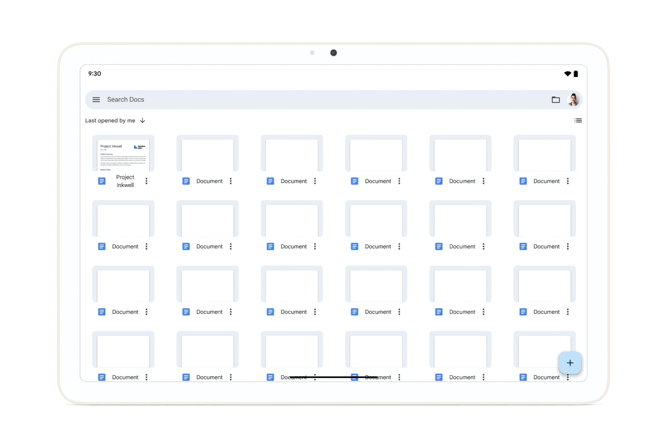668x445 pixels.
Task: Open the Project Inkwell document thumbnail
Action: pos(123,154)
